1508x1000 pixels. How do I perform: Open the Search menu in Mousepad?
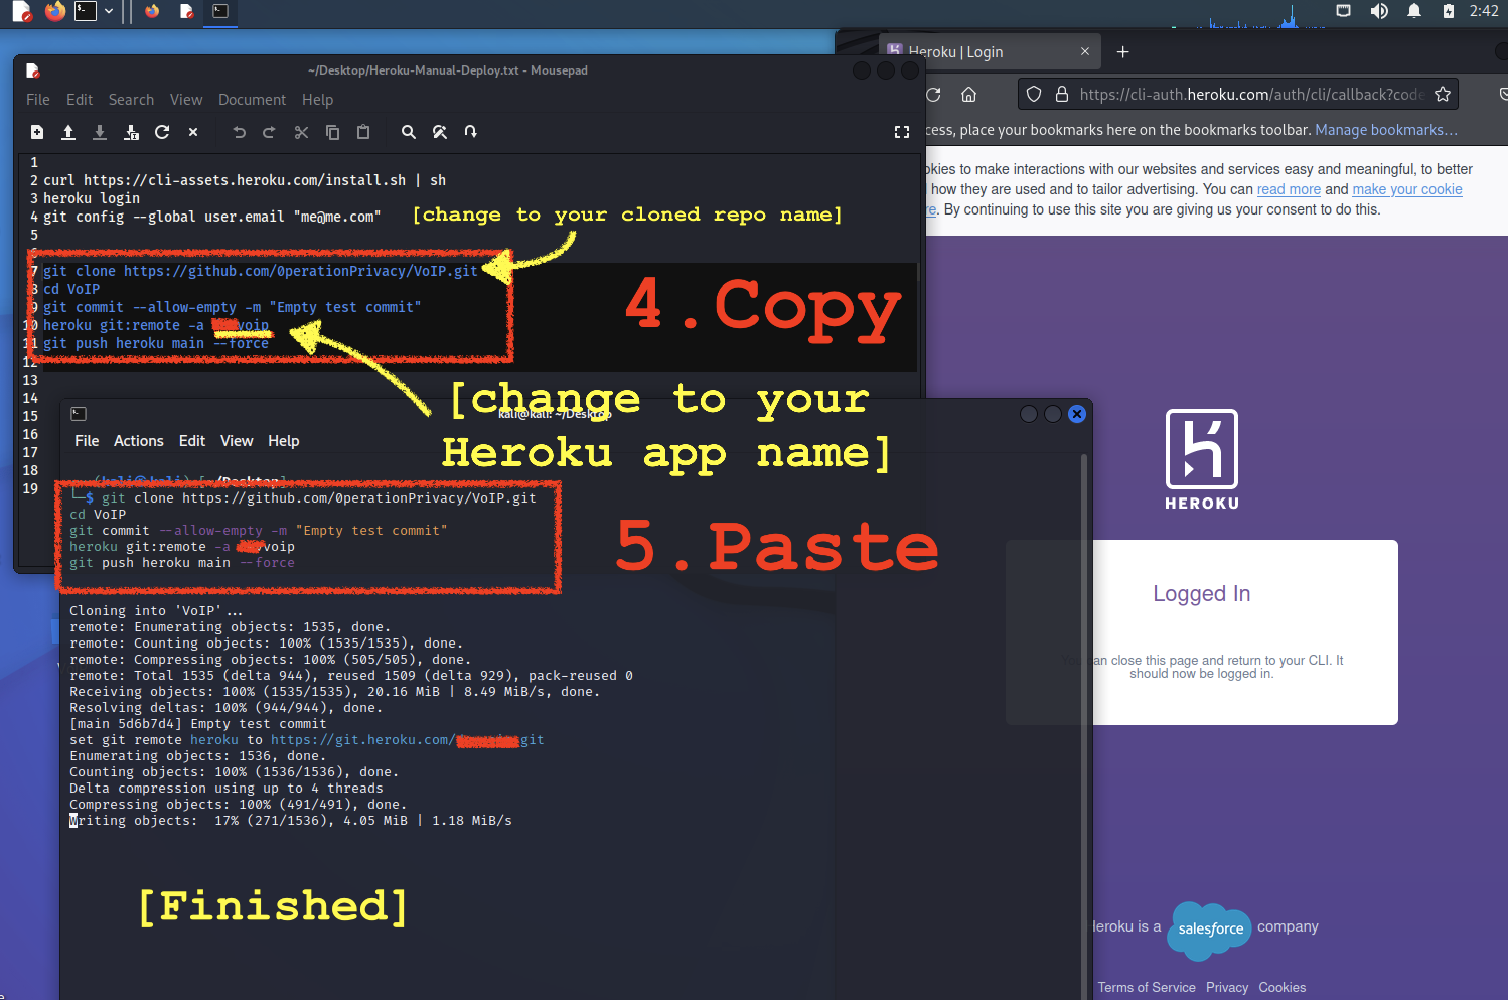(131, 100)
